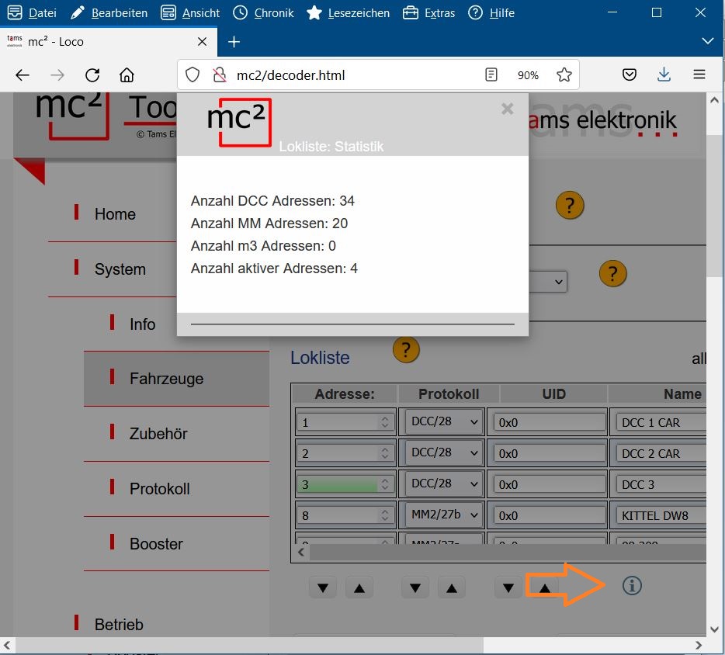Click page horizontal scrollbar right arrow
Viewport: 725px width, 655px height.
(x=698, y=645)
